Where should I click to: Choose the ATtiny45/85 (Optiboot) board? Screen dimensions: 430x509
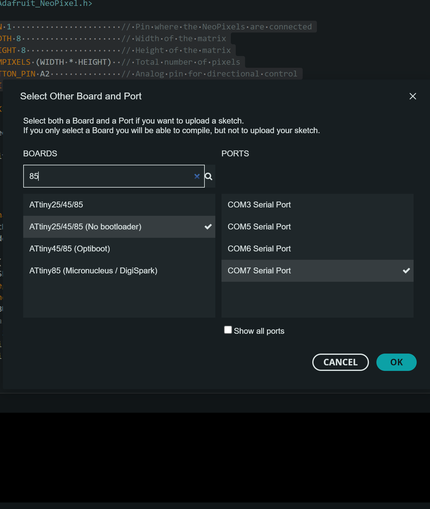point(119,249)
